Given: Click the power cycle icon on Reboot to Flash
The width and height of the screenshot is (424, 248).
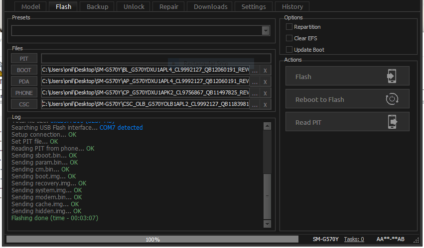Looking at the screenshot, I should pyautogui.click(x=392, y=99).
